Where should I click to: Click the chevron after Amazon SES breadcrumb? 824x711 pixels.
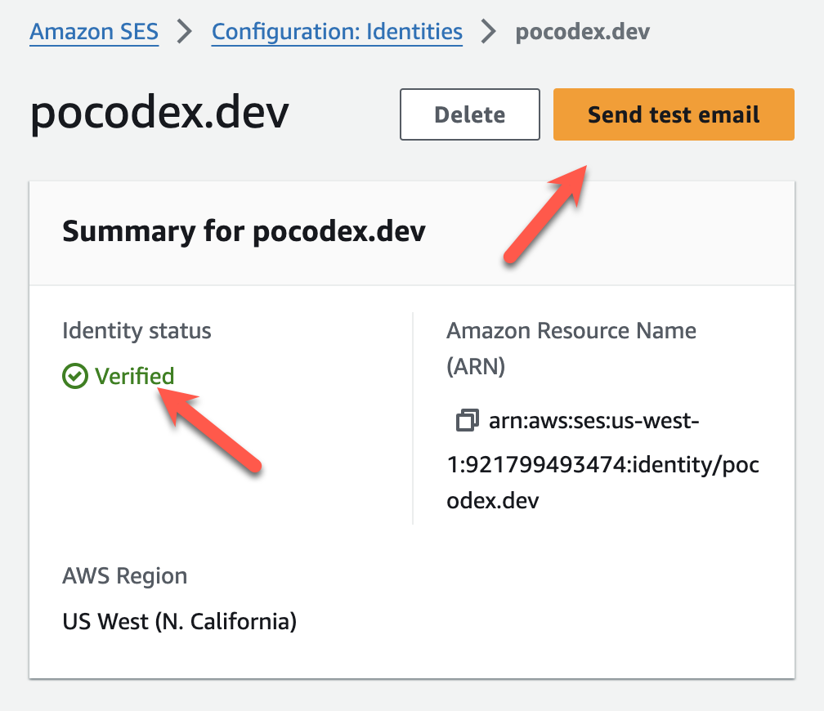(x=185, y=32)
